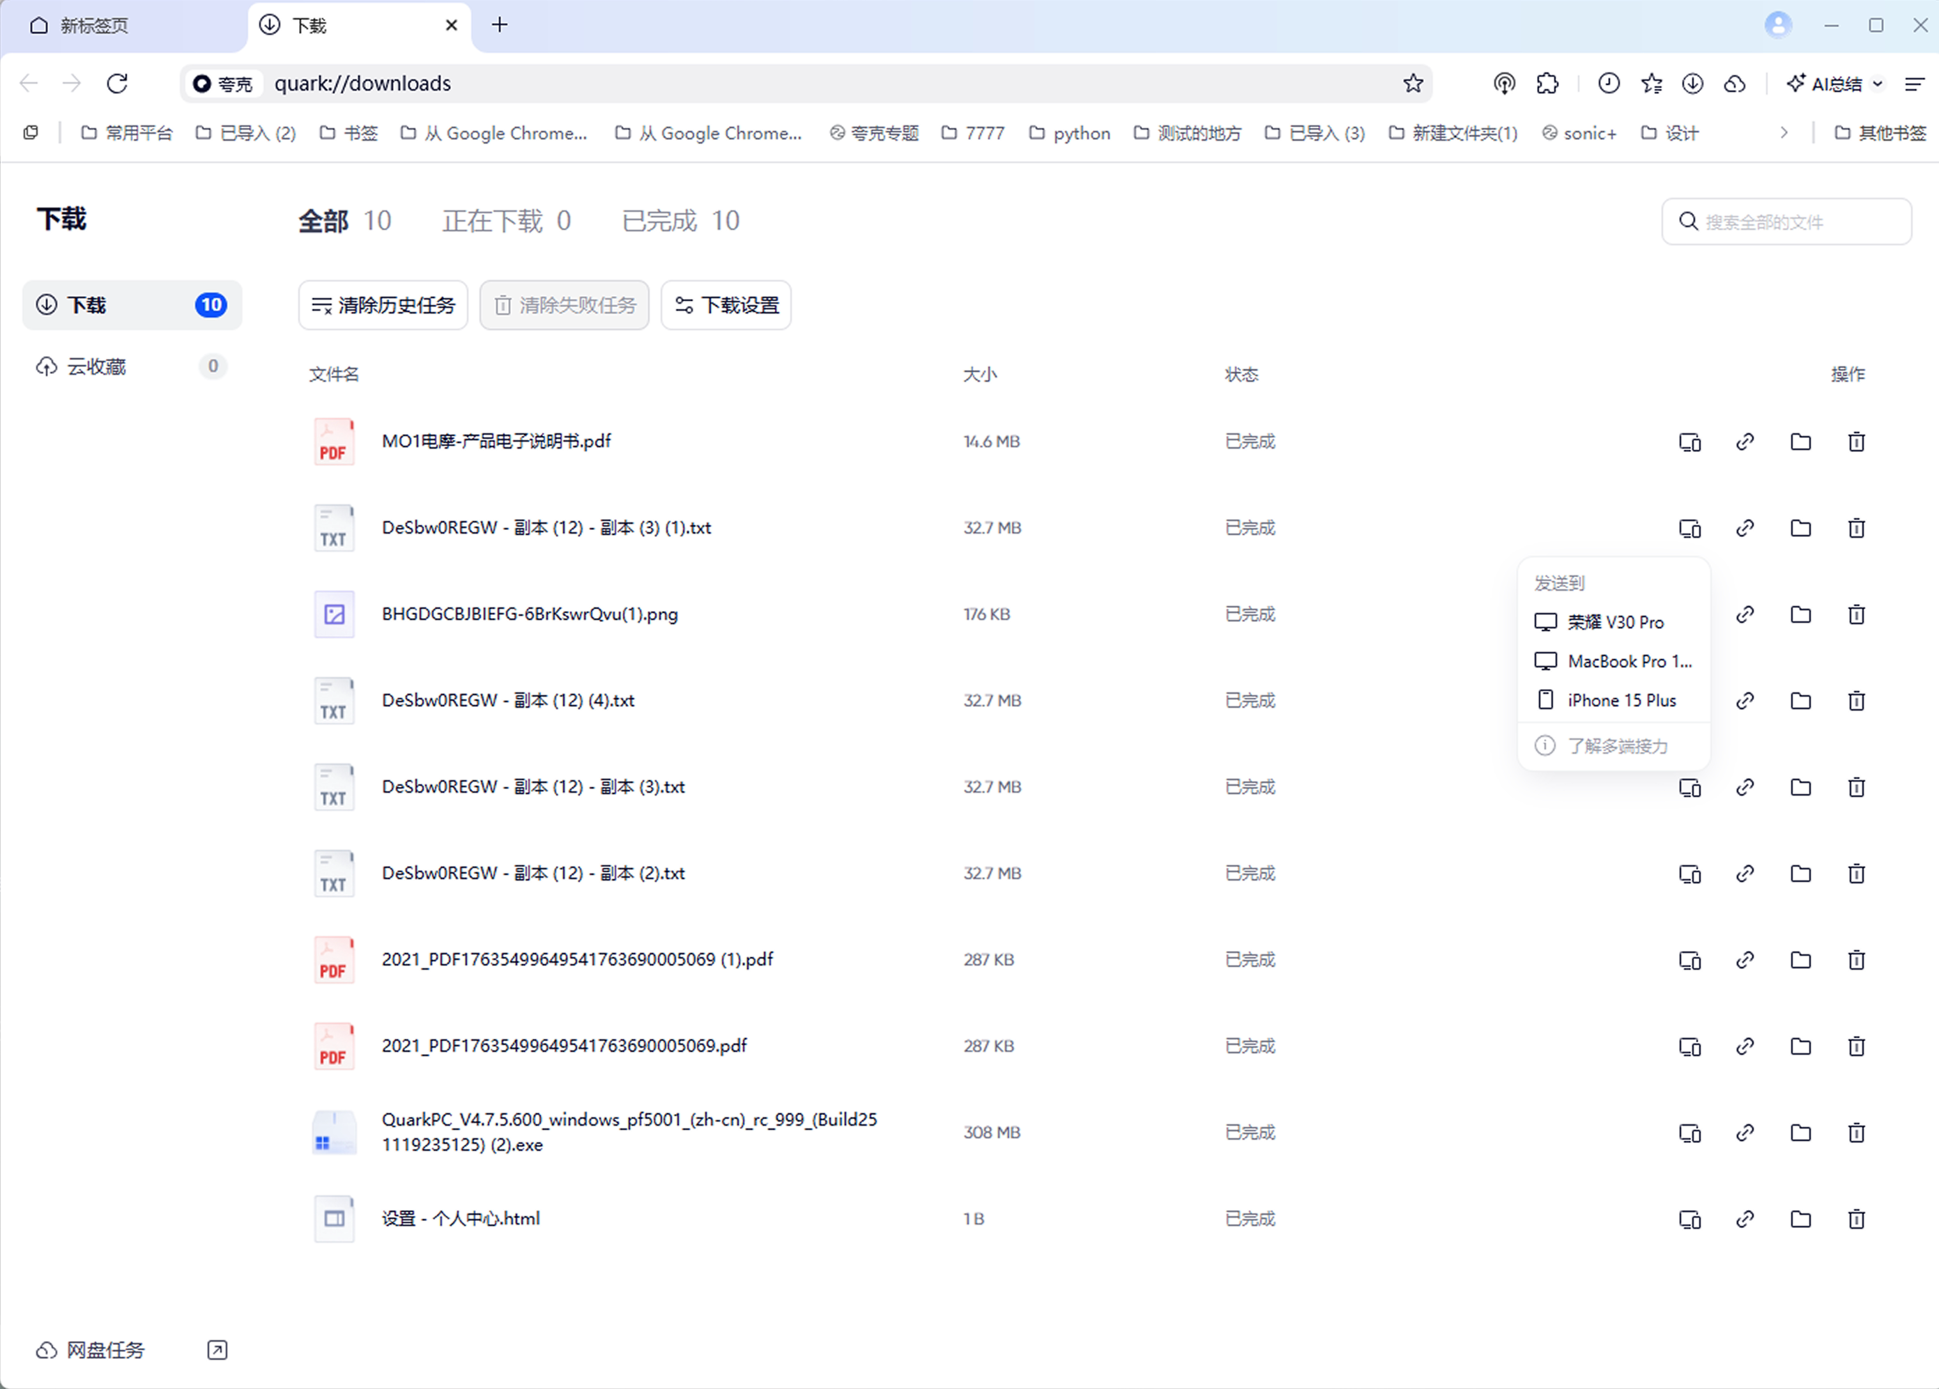1939x1389 pixels.
Task: Show more bookmarks via chevron
Action: [1784, 132]
